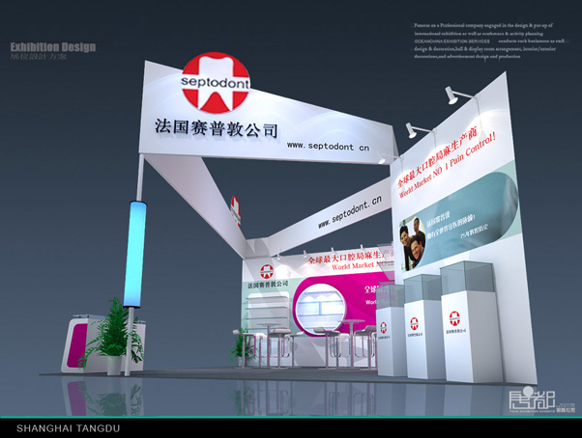Click "www.septodont.cn" on the diagonal beam

click(350, 212)
